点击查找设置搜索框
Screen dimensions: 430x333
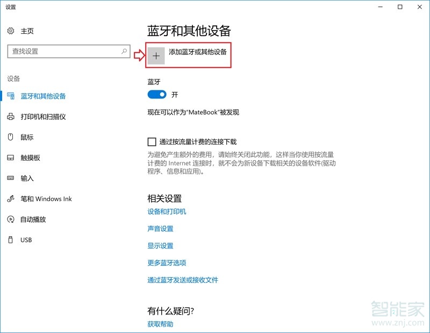point(68,52)
